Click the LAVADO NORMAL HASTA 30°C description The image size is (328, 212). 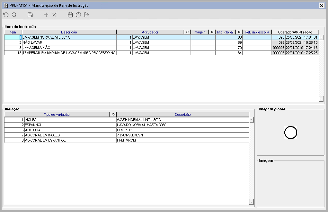pos(183,125)
